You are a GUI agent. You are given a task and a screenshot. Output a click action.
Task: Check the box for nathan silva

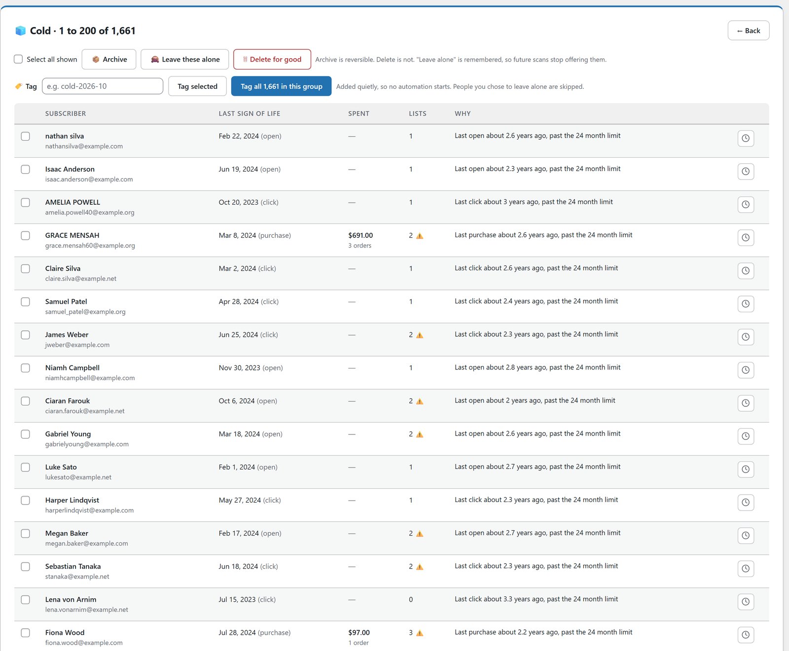[x=26, y=136]
